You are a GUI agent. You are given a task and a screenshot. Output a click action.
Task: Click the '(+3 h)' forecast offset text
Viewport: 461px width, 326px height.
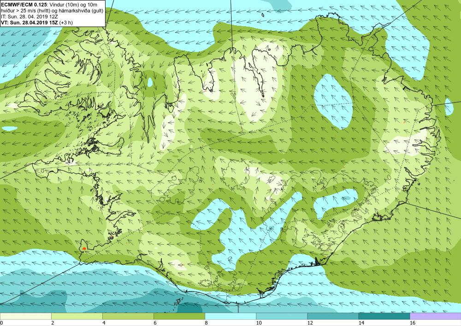66,23
